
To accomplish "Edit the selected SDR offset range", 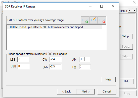I will (94, 20).
